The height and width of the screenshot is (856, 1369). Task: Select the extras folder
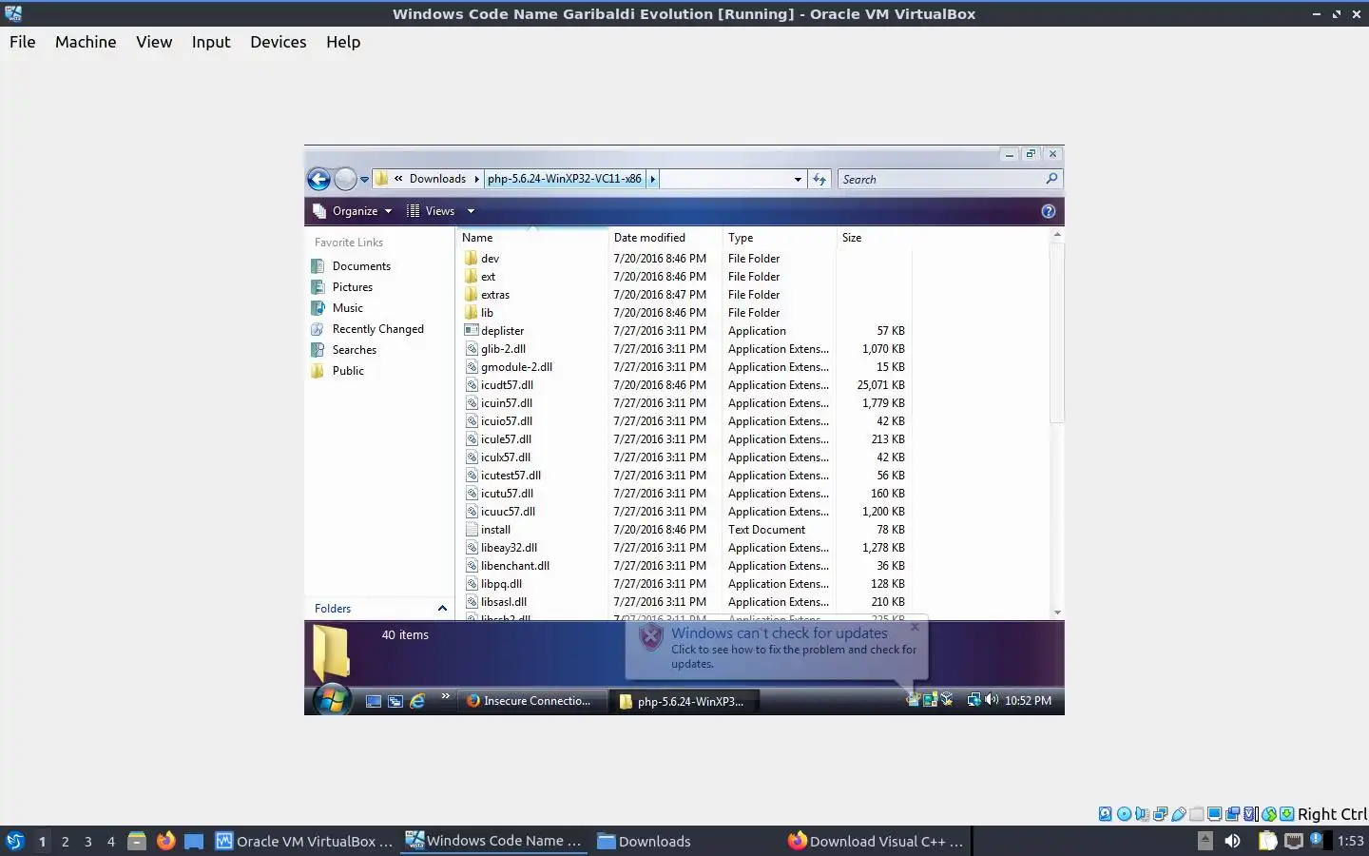pos(488,295)
